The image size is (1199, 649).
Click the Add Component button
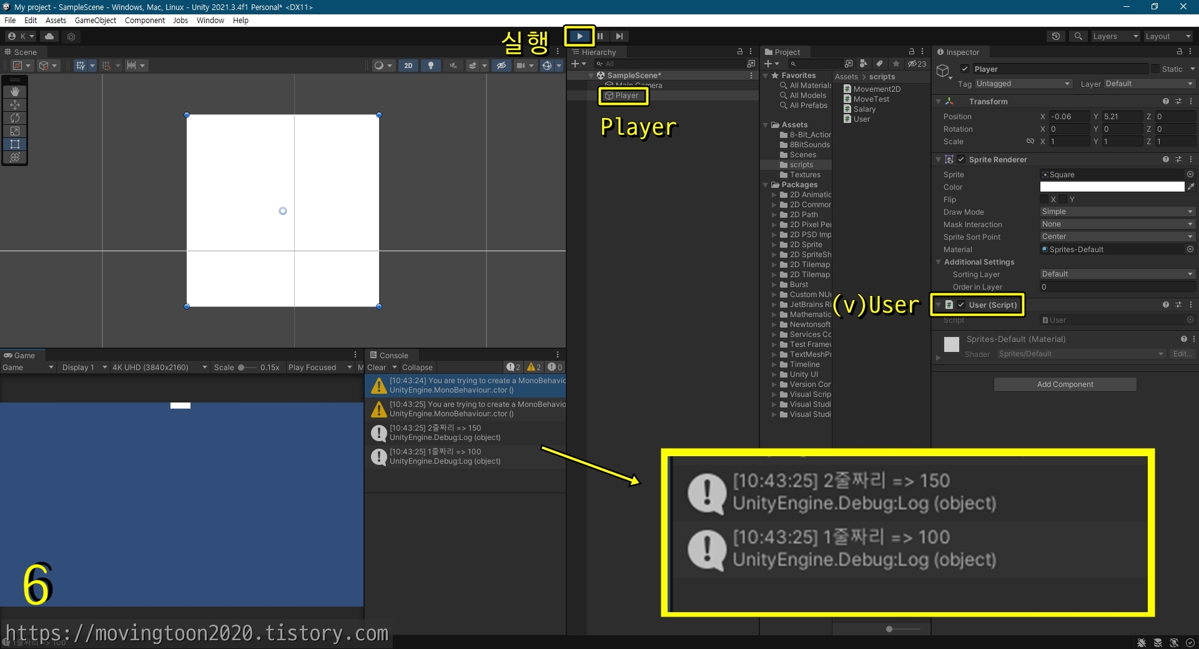pyautogui.click(x=1065, y=384)
